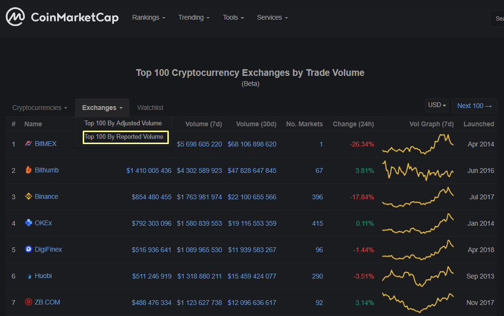
Task: Click the BitMEX exchange logo icon
Action: pos(29,143)
